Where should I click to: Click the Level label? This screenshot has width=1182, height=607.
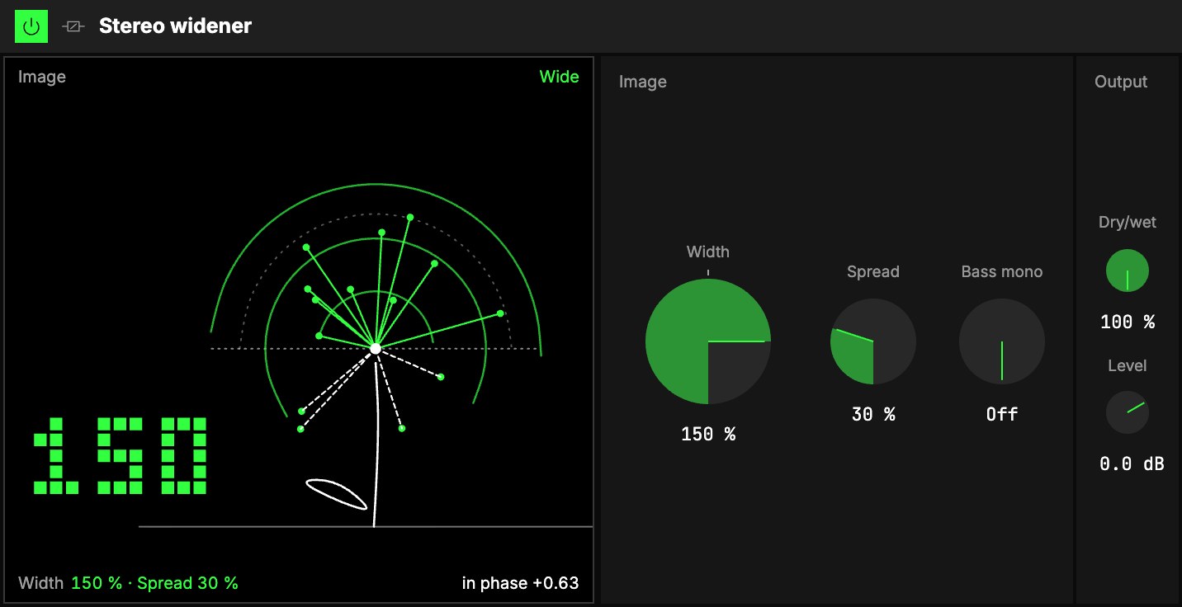1128,365
